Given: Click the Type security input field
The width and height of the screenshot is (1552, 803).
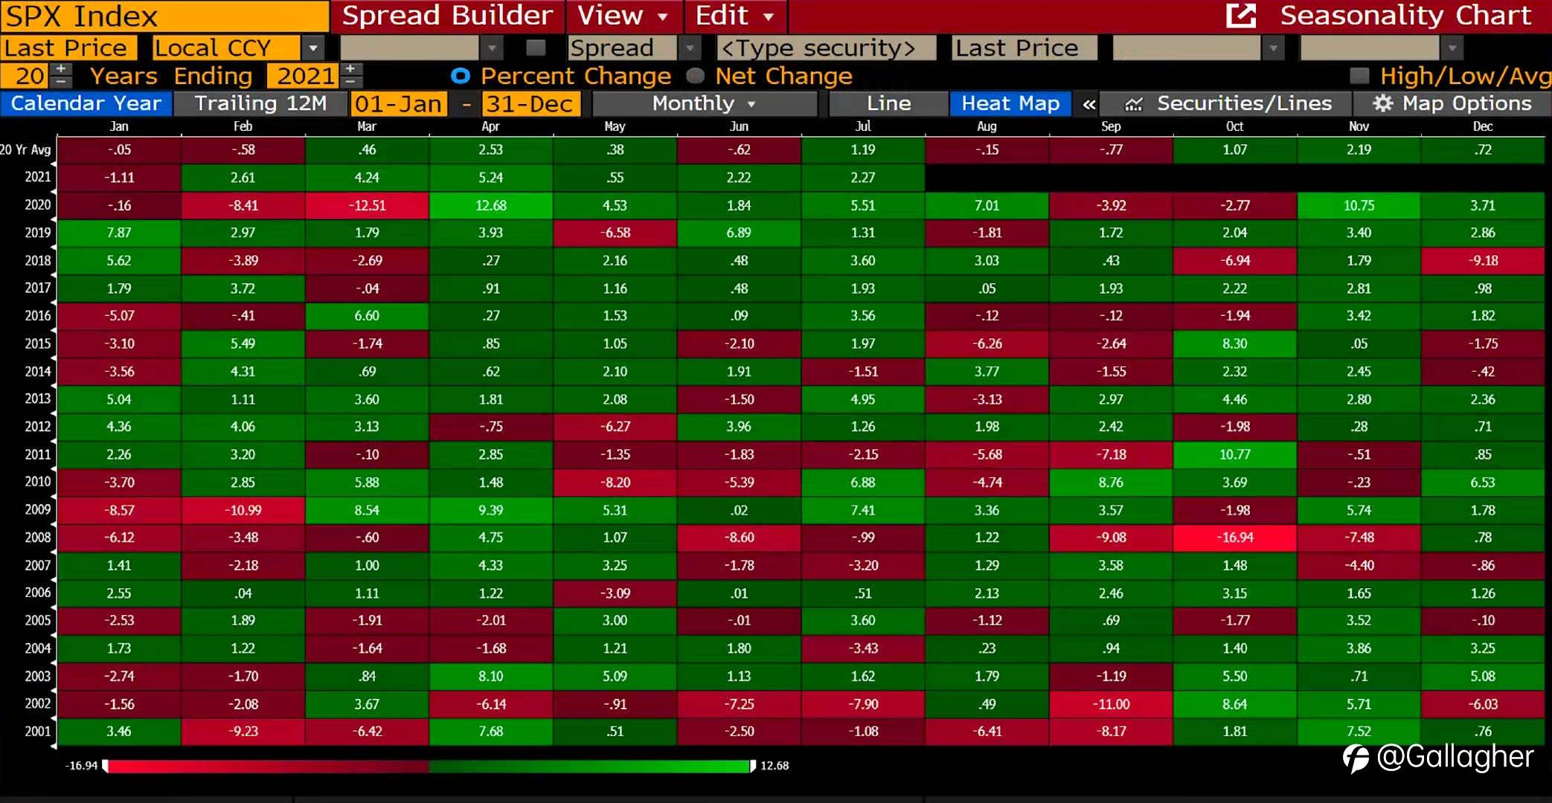Looking at the screenshot, I should pos(826,48).
